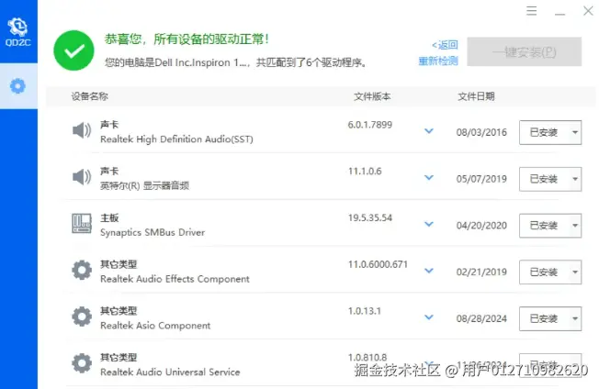This screenshot has width=599, height=389.
Task: Select the gear icon for Realtek Audio Effects Component
Action: (82, 271)
